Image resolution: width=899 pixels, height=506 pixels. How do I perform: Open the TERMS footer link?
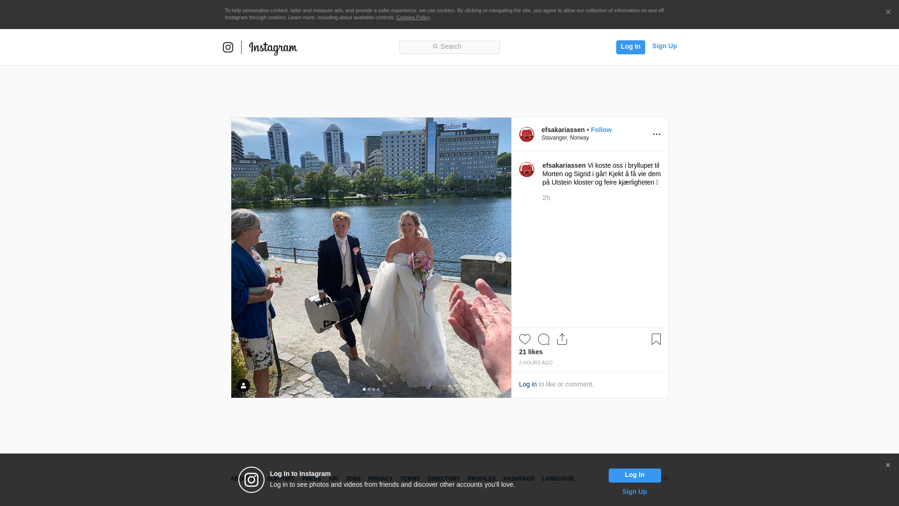(410, 479)
